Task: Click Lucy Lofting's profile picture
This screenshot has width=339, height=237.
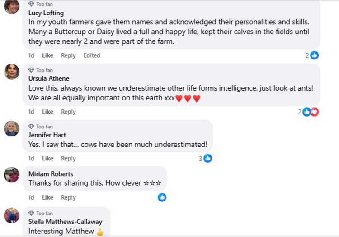Action: (x=12, y=7)
